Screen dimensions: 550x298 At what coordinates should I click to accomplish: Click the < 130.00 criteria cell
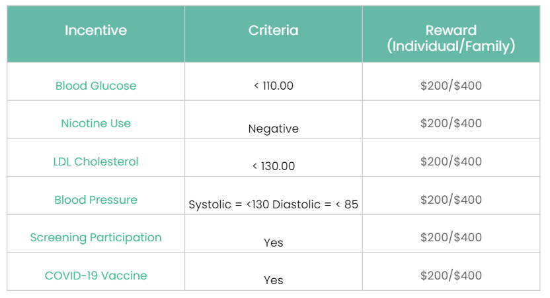[x=273, y=166]
